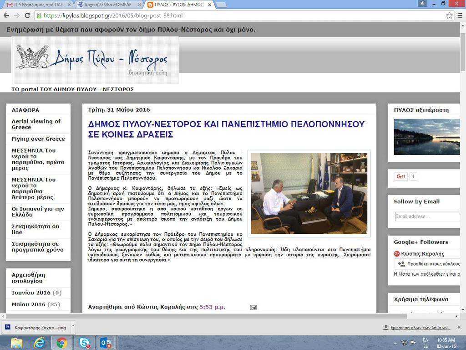This screenshot has height=350, width=466.
Task: Click the horizontal scrollbar right arrow
Action: [456, 316]
